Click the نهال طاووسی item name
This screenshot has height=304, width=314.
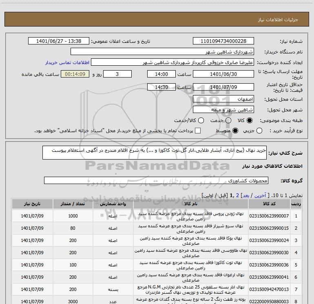pos(191,253)
